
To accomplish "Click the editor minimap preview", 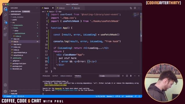I will click(136, 15).
